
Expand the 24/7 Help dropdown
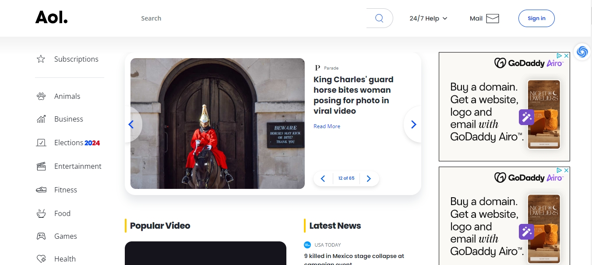point(428,18)
